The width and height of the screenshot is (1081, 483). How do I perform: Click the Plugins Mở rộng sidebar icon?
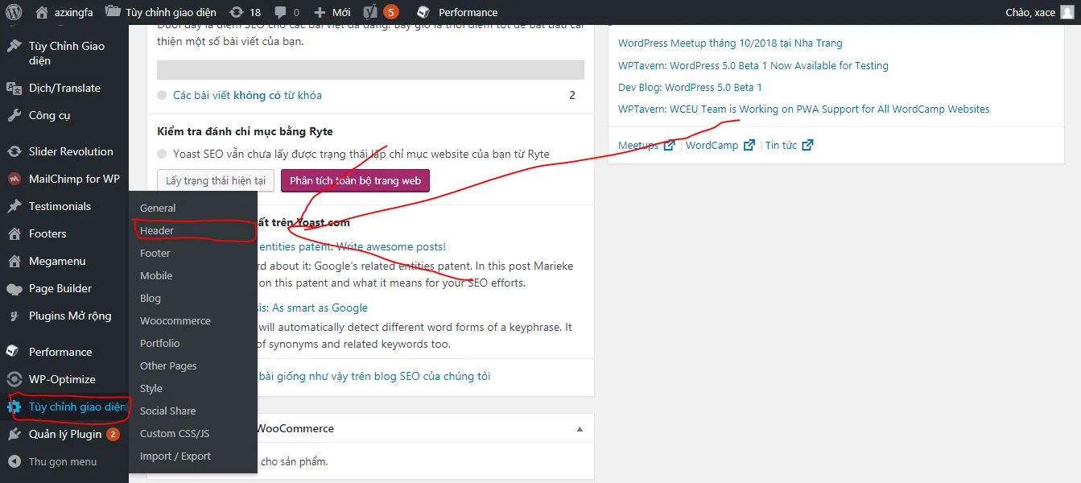coord(14,316)
